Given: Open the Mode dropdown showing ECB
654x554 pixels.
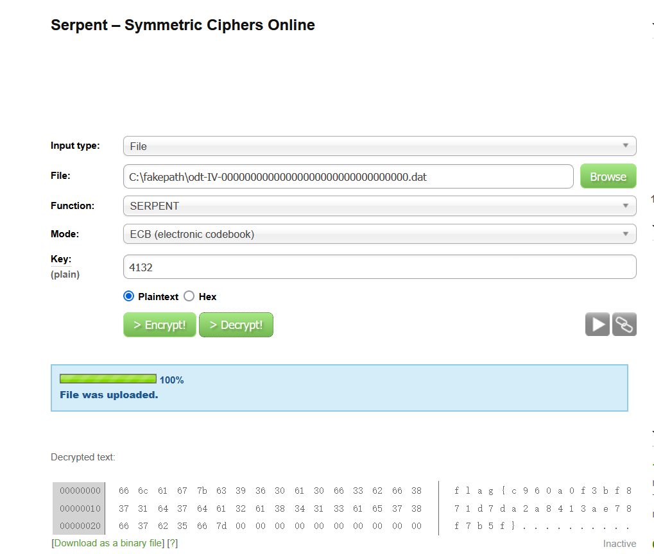Looking at the screenshot, I should [x=379, y=234].
